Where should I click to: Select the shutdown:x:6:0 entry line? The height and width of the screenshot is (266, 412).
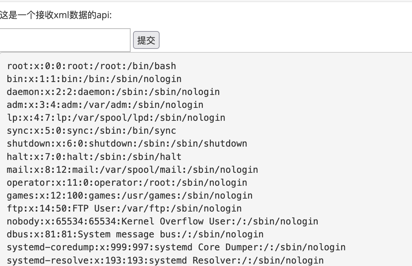coord(127,143)
